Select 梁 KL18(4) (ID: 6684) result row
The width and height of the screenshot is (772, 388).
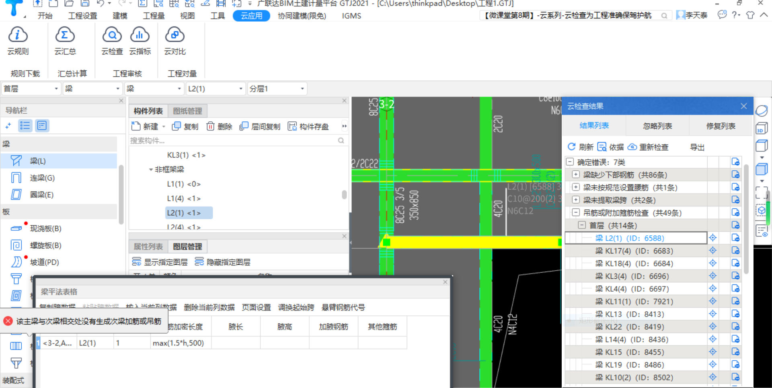tap(636, 263)
